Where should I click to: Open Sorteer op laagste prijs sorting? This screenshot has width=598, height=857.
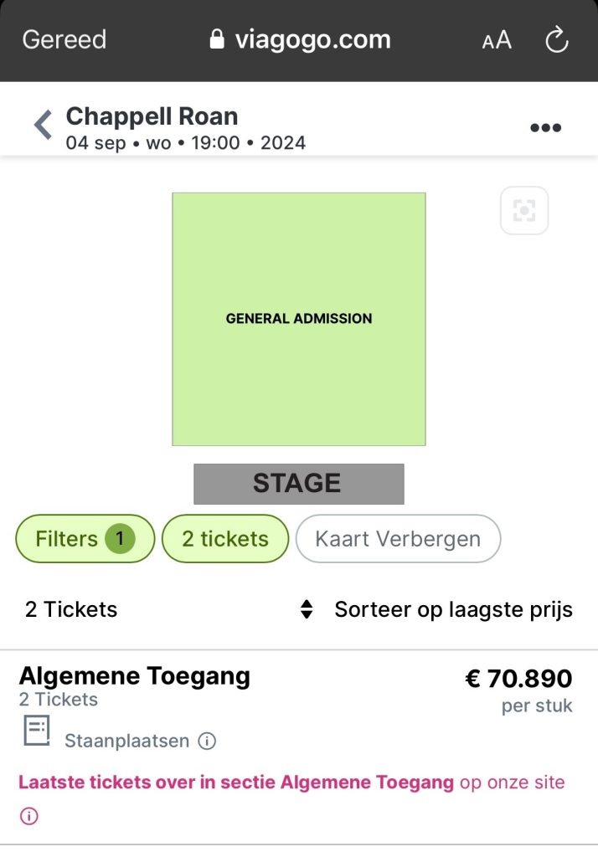453,609
